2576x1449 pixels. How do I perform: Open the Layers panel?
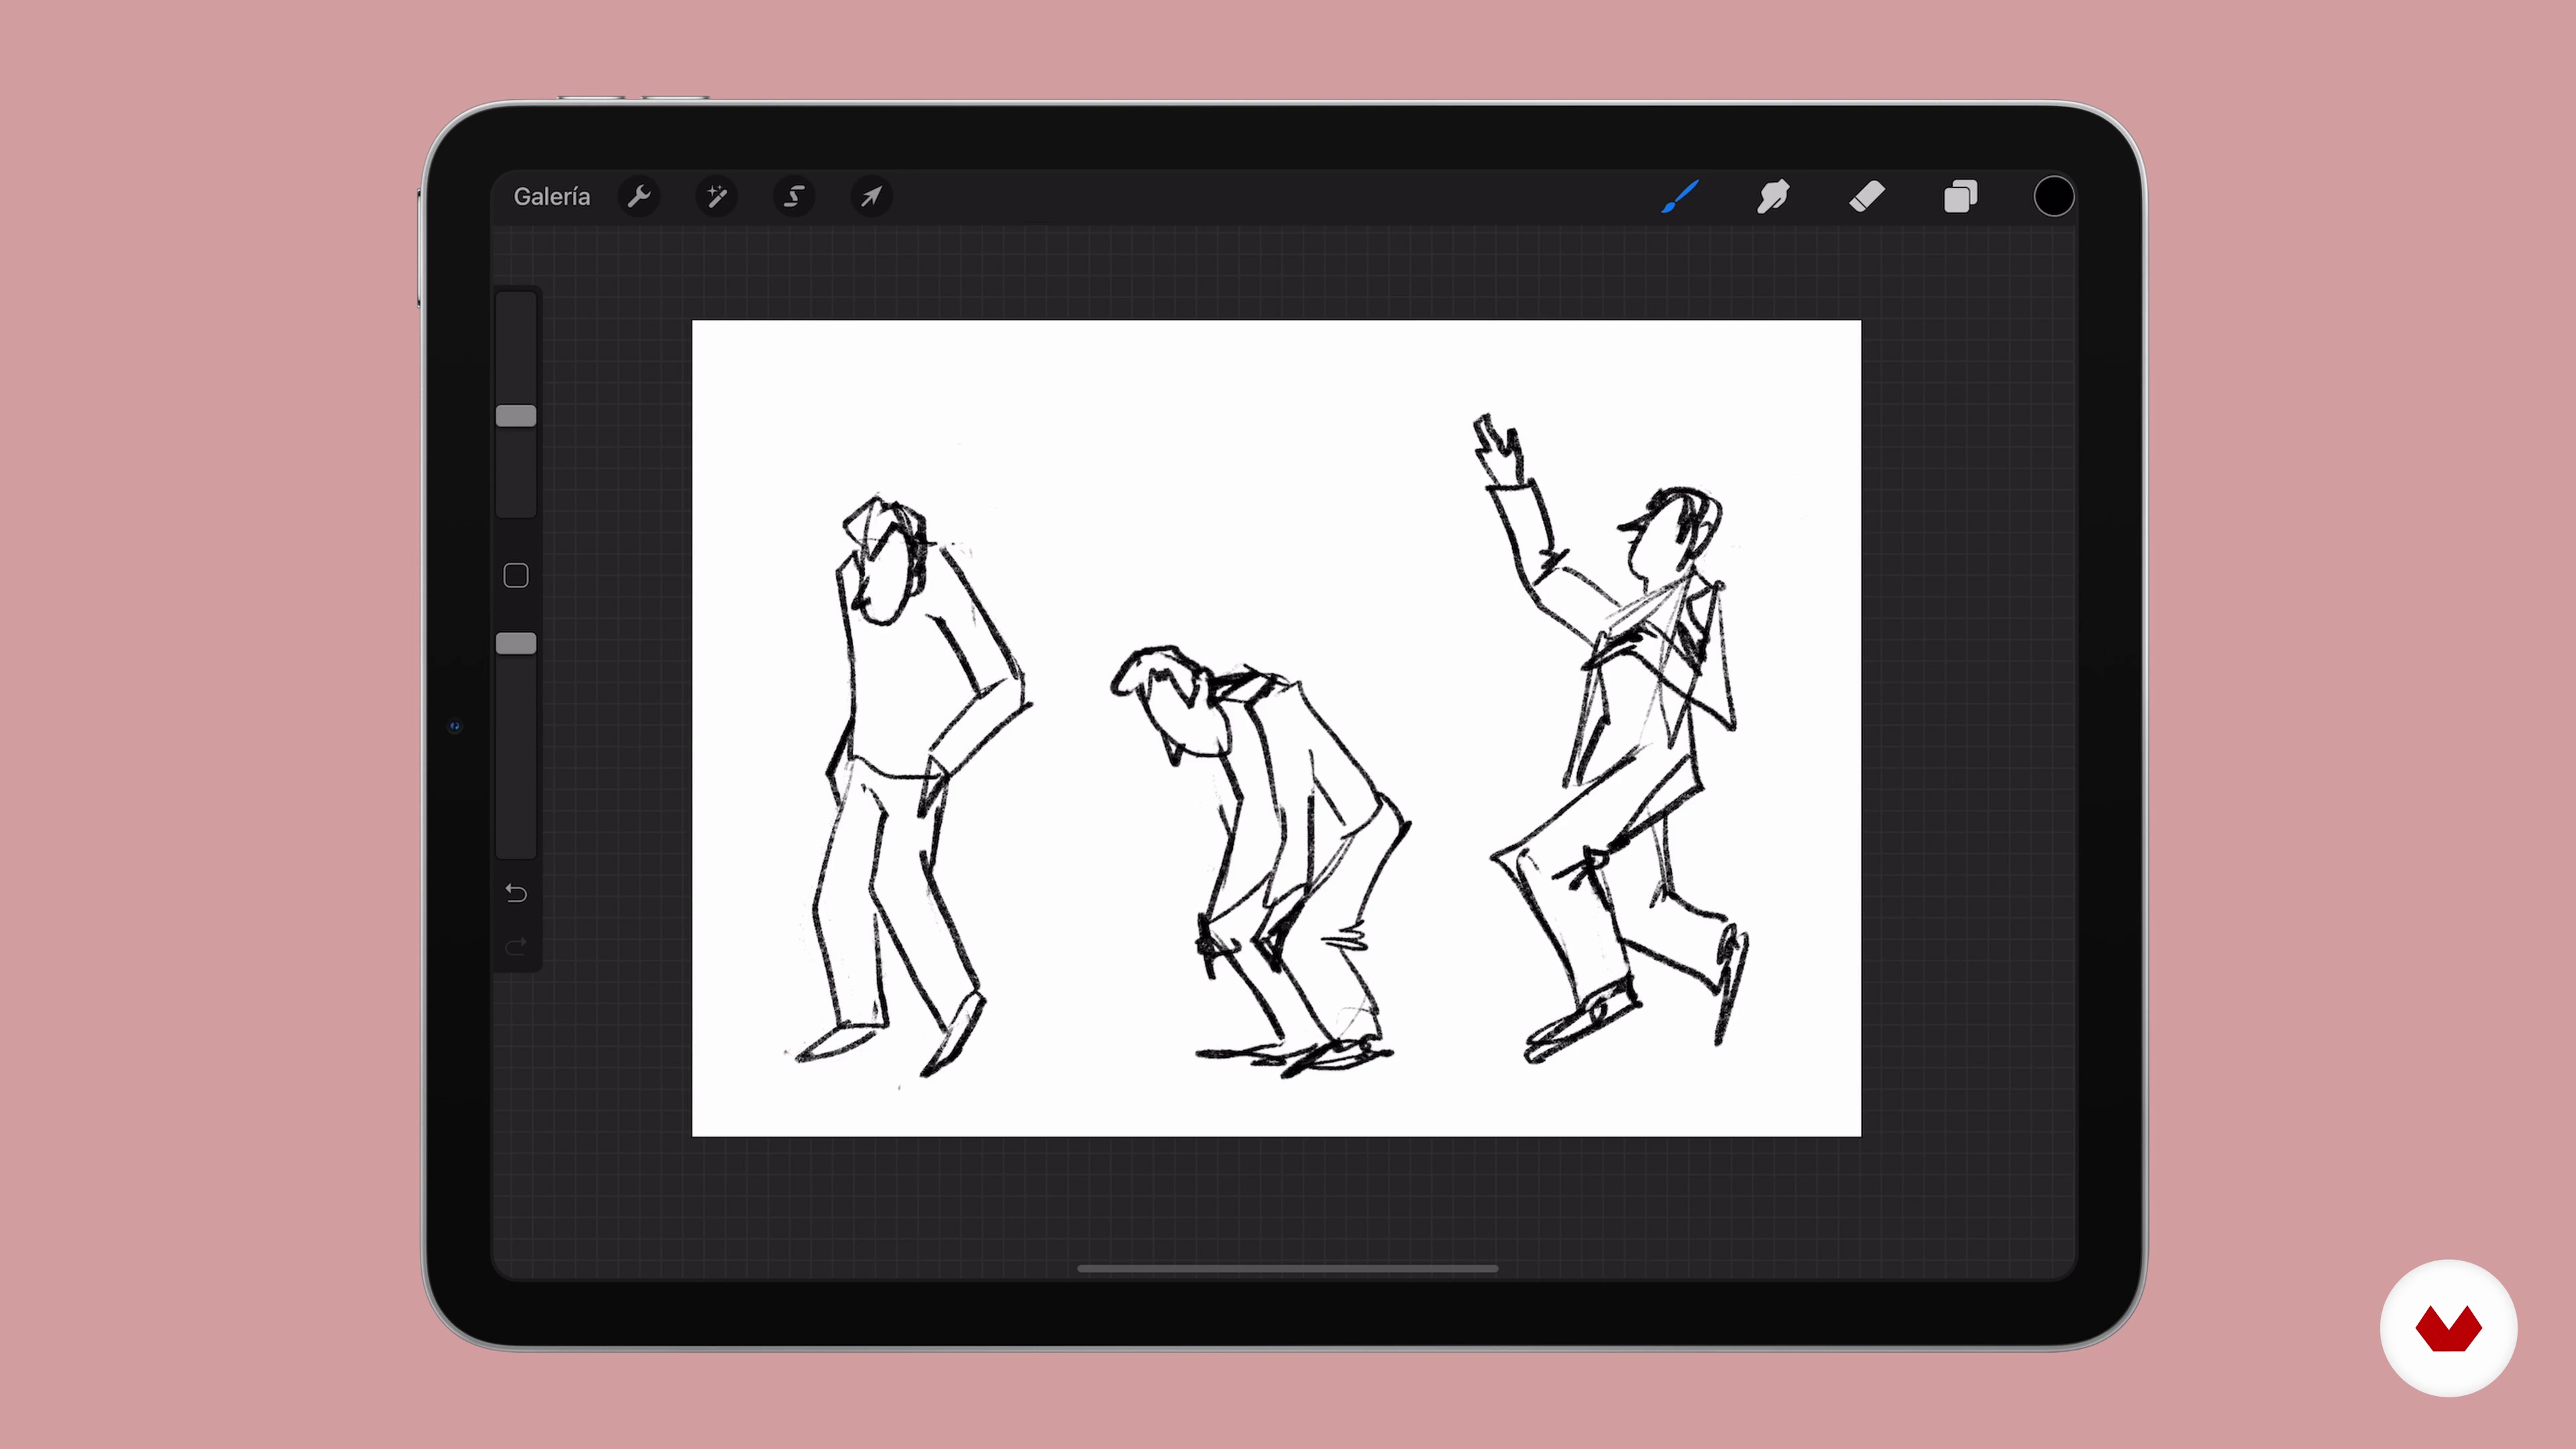click(1960, 197)
